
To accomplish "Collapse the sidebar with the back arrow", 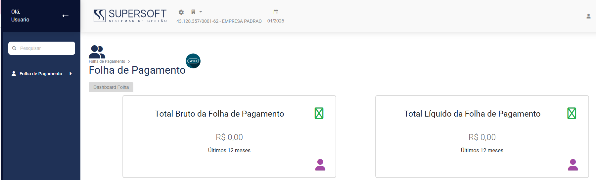I will 66,16.
